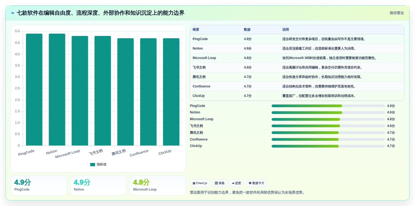Screen dimensions: 415x206
Task: Click the PingCode progress bar
Action: coord(328,106)
